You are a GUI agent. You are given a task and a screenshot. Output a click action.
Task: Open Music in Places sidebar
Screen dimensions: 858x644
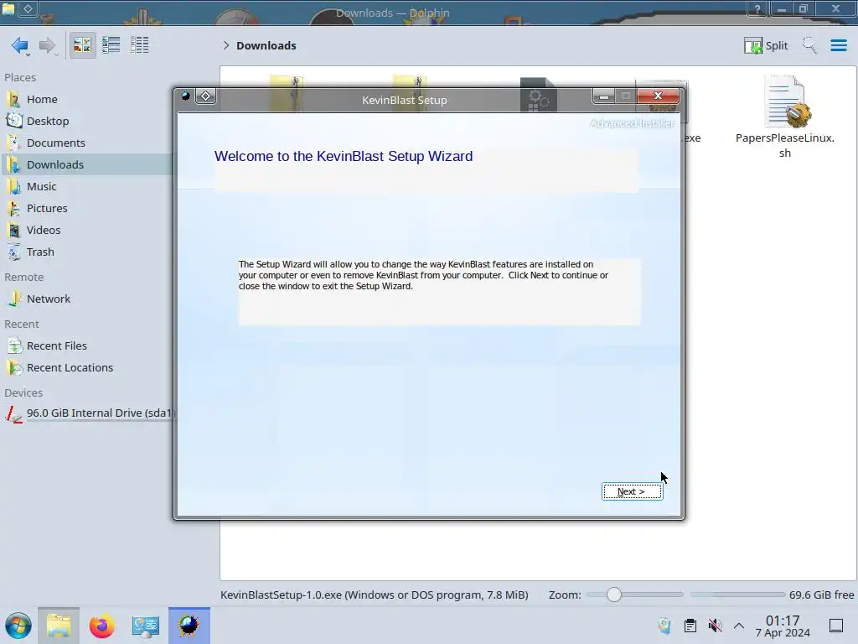point(87,187)
